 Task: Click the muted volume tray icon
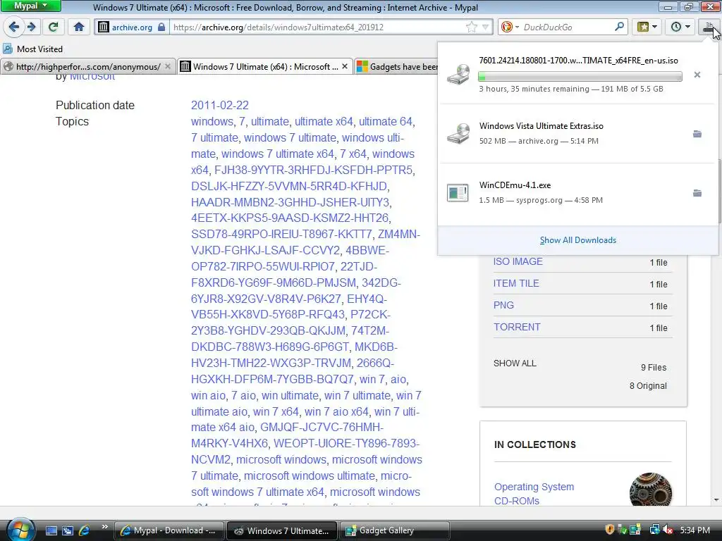pyautogui.click(x=668, y=530)
